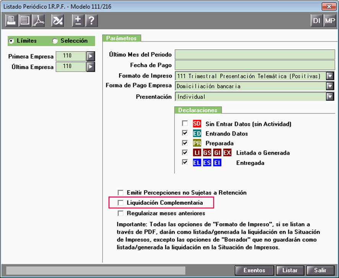Click the printer icon in the toolbar

(x=12, y=21)
